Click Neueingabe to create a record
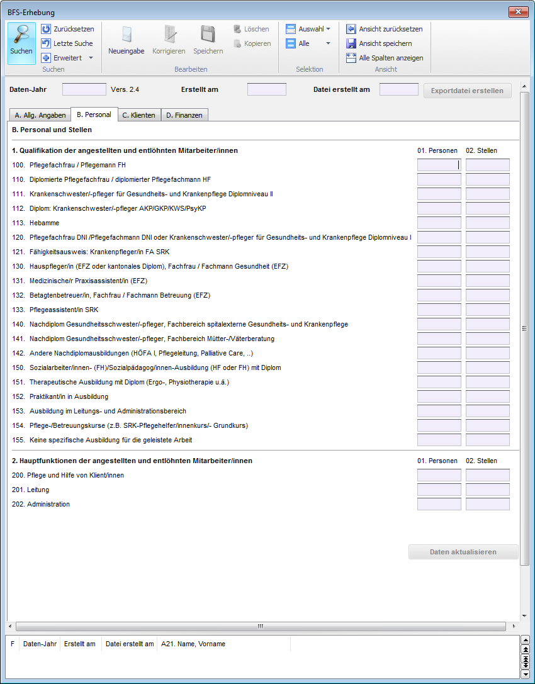Image resolution: width=535 pixels, height=684 pixels. pos(127,40)
